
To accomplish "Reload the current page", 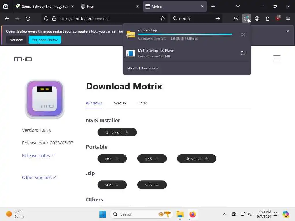I will click(x=28, y=19).
